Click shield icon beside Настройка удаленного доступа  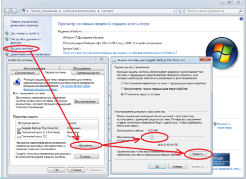point(7,39)
